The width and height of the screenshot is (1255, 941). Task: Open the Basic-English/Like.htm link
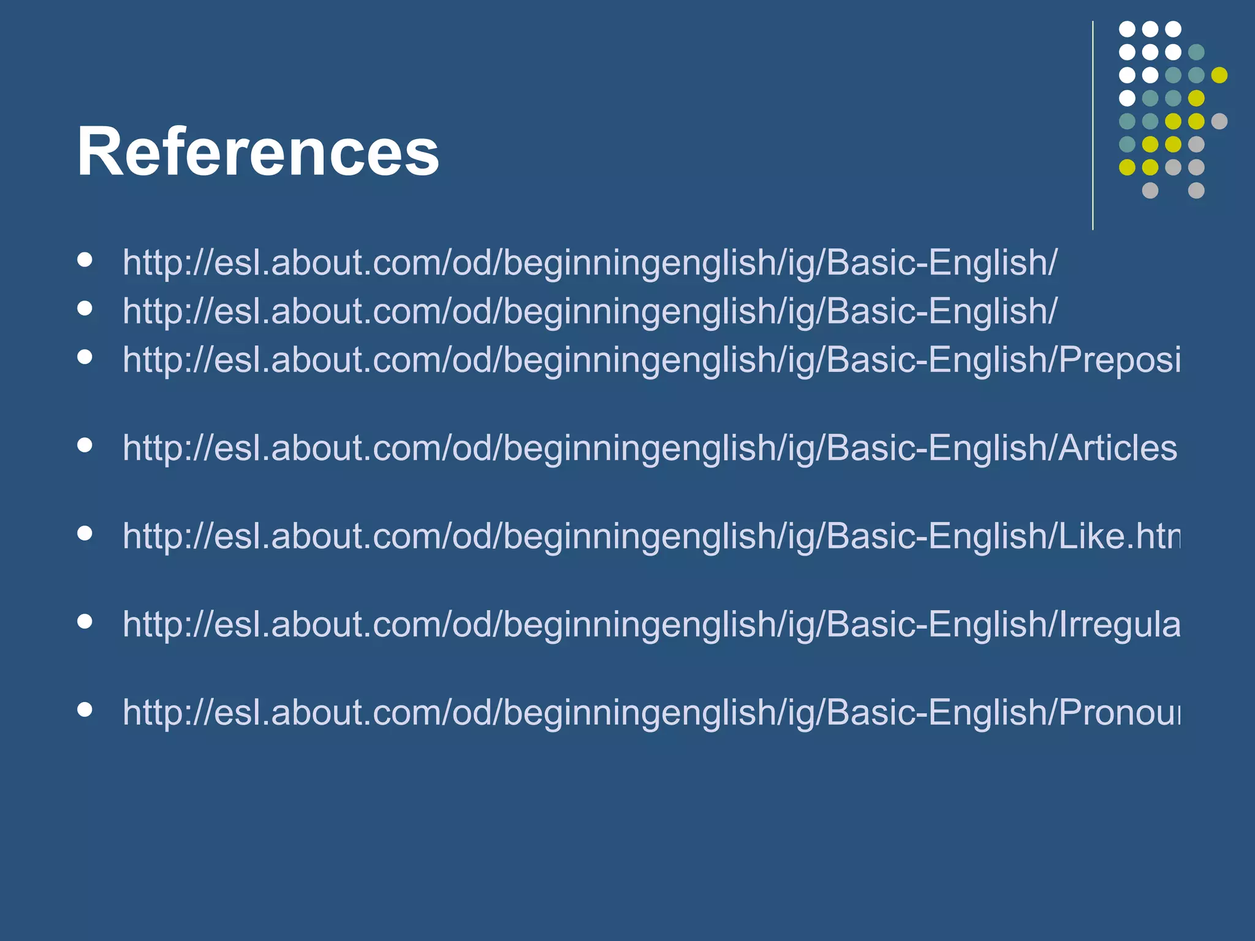[x=651, y=536]
